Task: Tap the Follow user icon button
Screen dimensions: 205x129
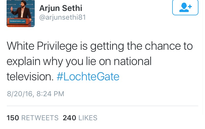Action: [185, 8]
